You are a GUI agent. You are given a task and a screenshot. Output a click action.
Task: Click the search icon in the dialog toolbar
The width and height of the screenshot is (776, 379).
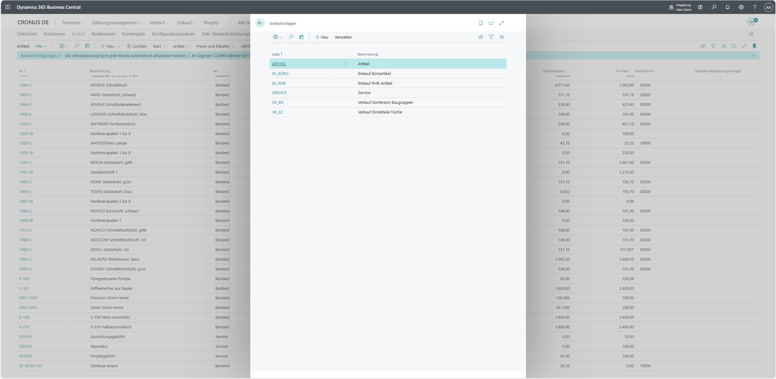click(291, 37)
